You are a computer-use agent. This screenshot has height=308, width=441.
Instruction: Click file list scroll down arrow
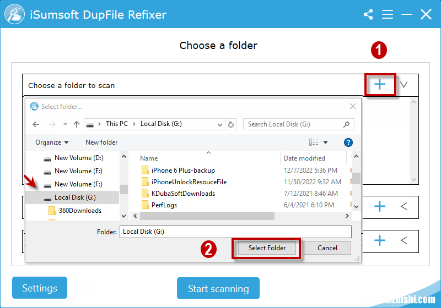(356, 207)
